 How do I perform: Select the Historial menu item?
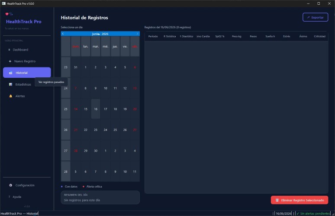click(x=27, y=73)
